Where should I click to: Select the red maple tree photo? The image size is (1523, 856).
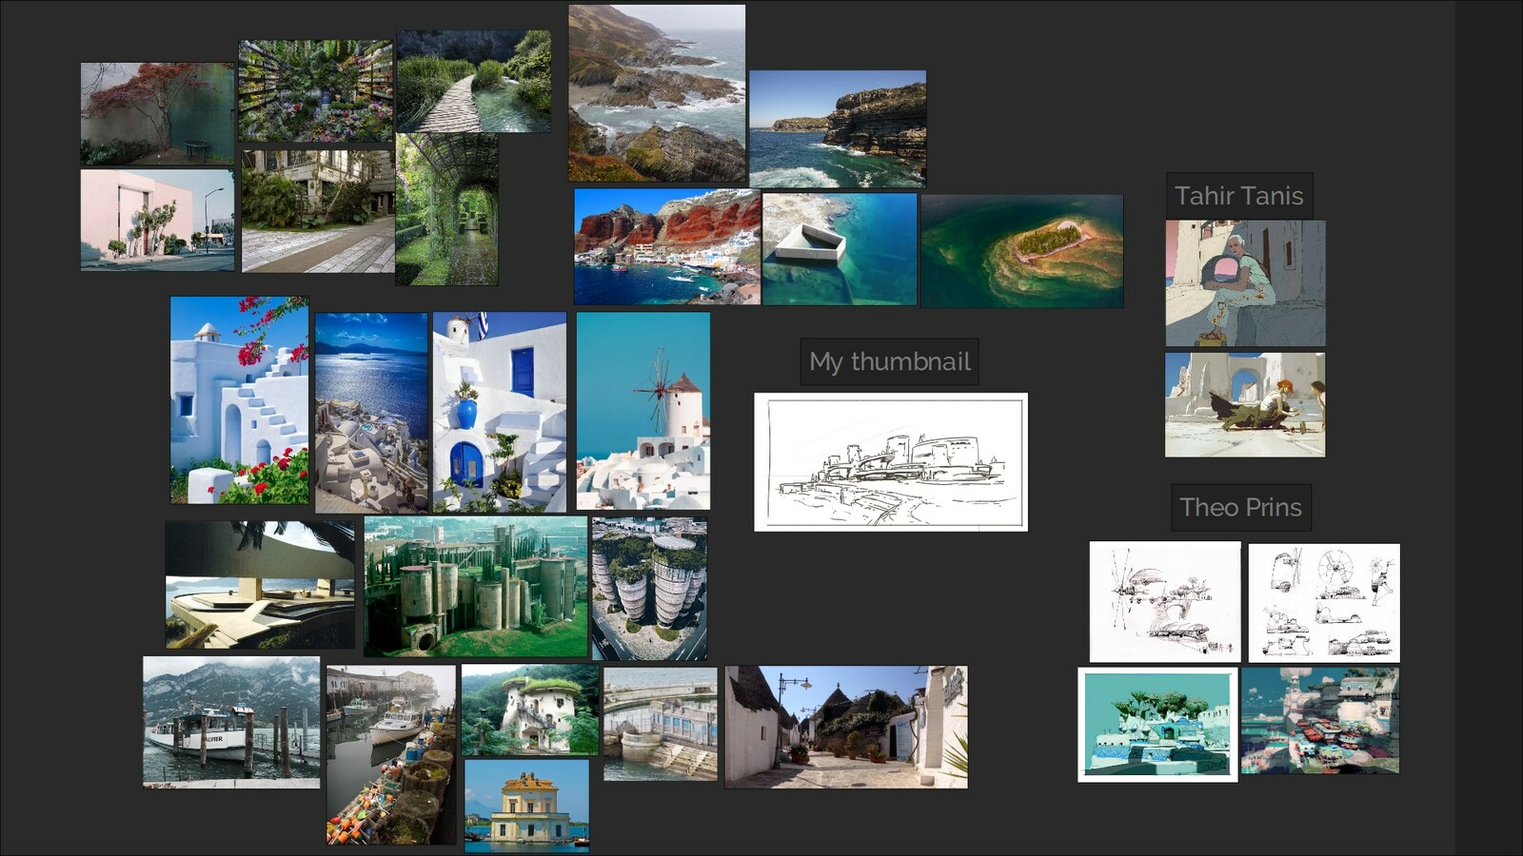click(157, 114)
